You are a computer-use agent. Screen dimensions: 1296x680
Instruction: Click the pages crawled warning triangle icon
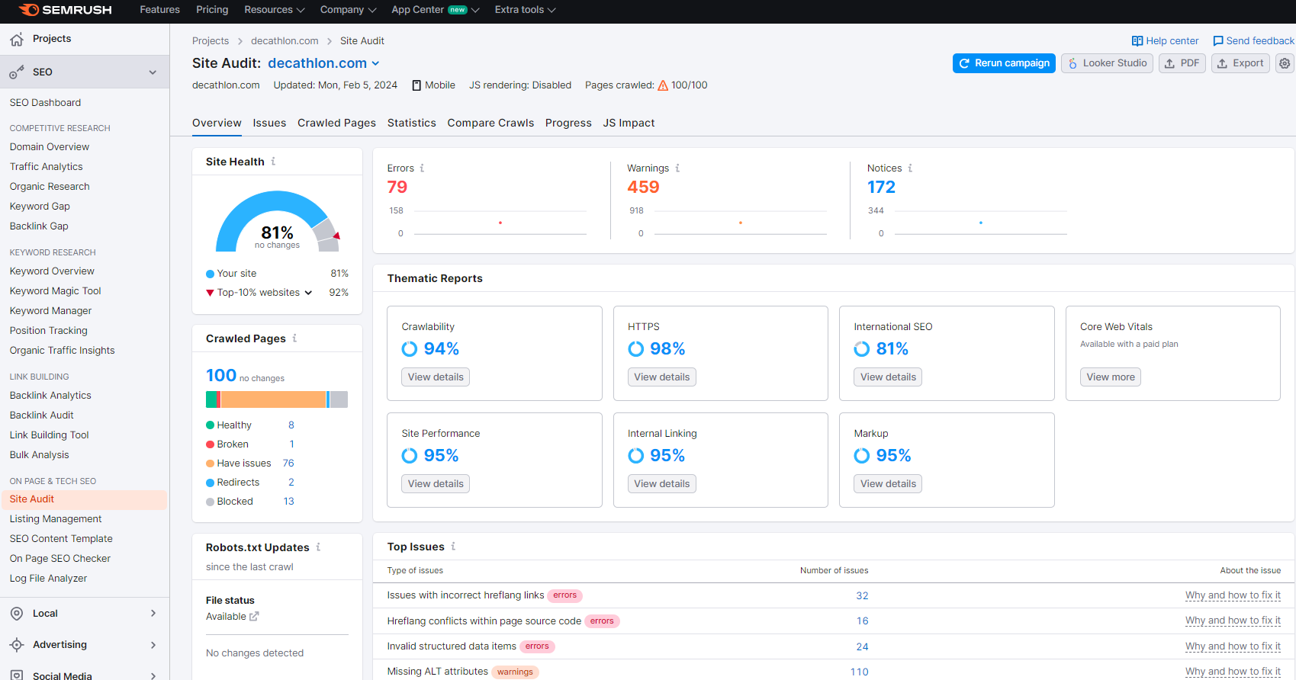click(x=663, y=85)
